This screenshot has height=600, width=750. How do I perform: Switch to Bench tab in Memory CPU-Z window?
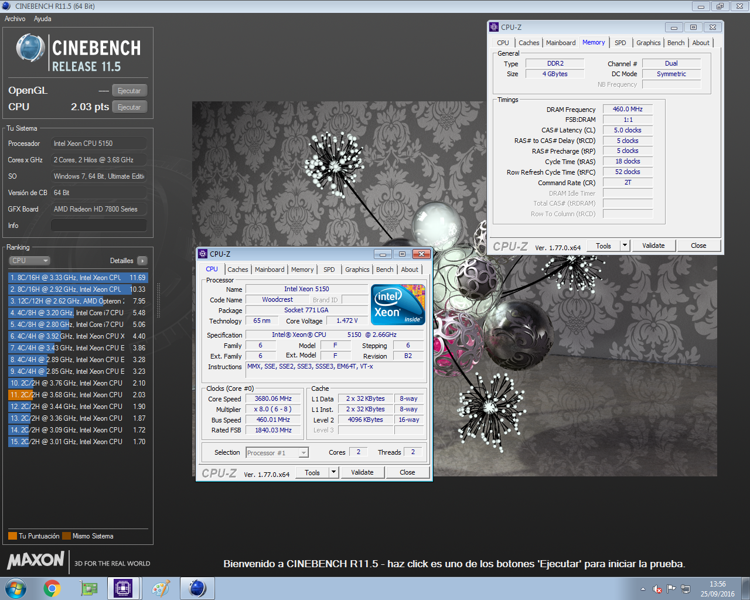coord(676,43)
